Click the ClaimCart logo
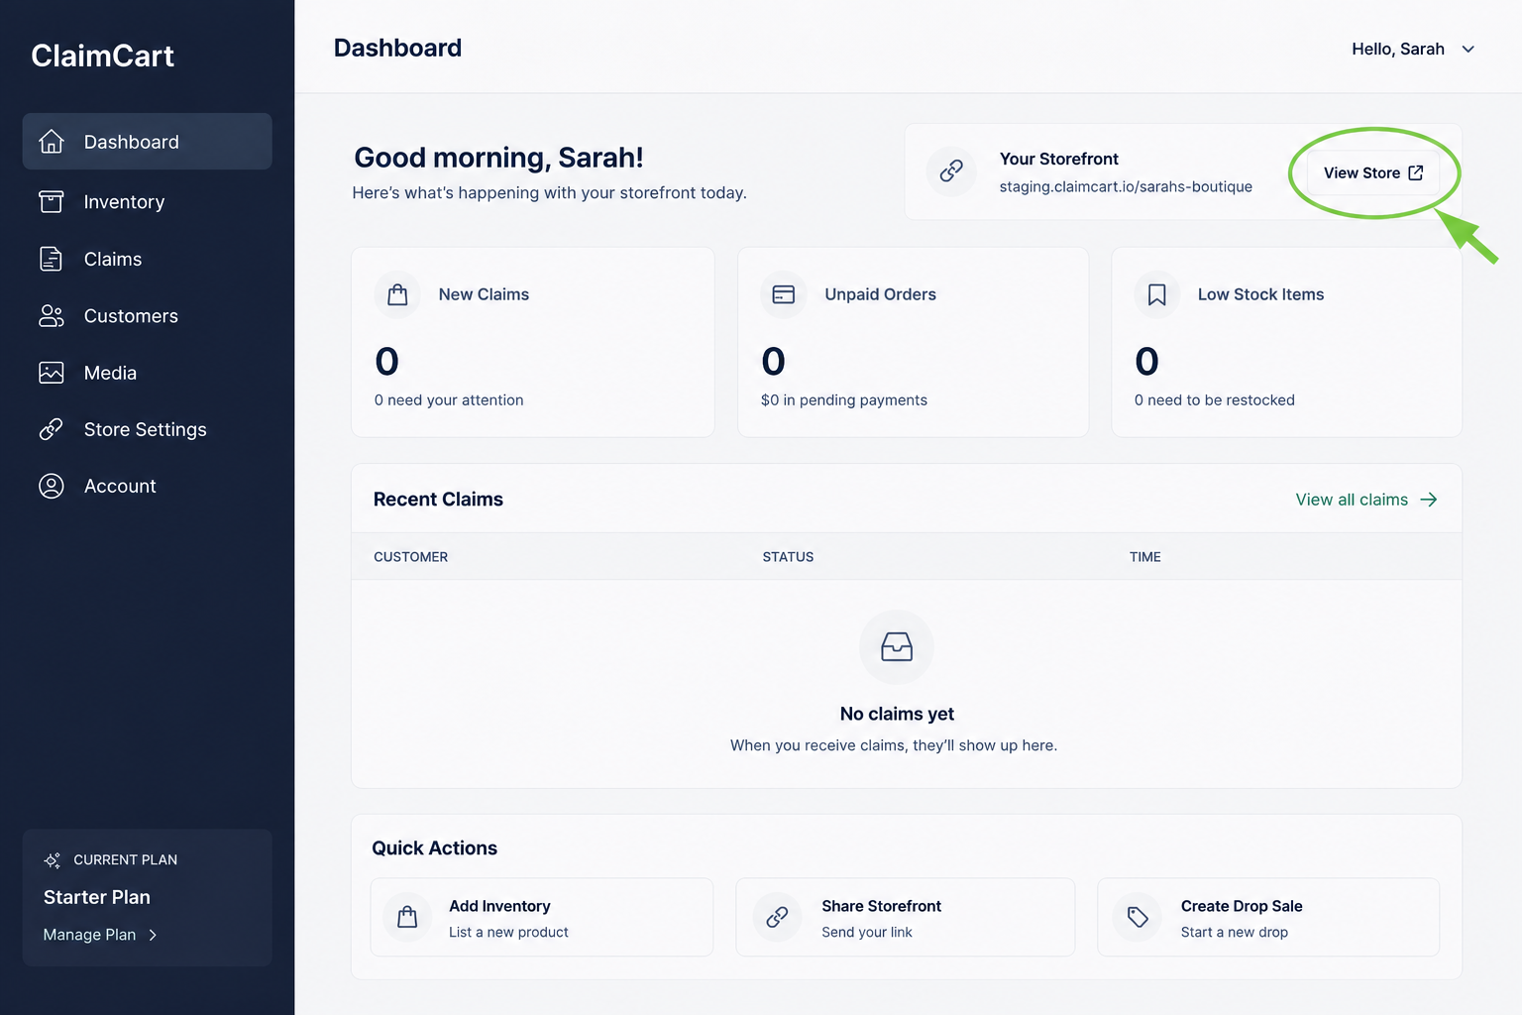The width and height of the screenshot is (1522, 1015). 102,56
